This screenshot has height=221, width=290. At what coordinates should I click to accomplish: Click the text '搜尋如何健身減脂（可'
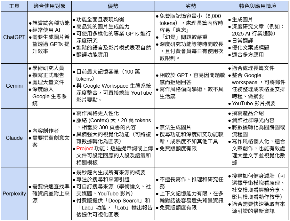point(259,176)
